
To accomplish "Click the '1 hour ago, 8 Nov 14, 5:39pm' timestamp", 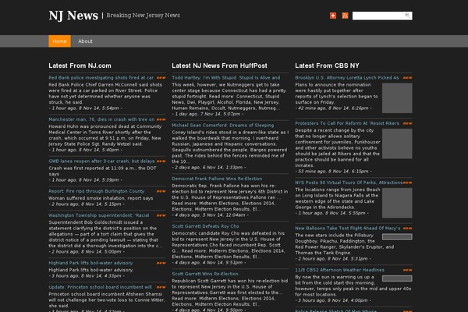I will [85, 180].
